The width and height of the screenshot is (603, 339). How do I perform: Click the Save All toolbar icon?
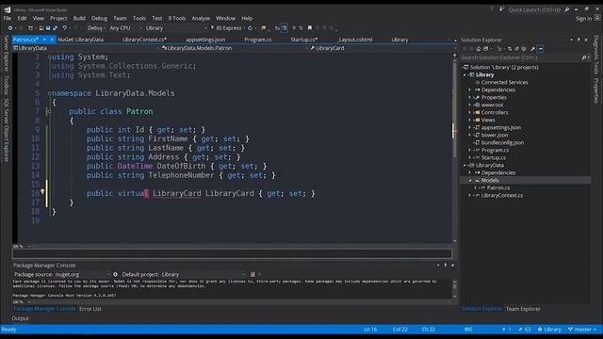tap(55, 28)
